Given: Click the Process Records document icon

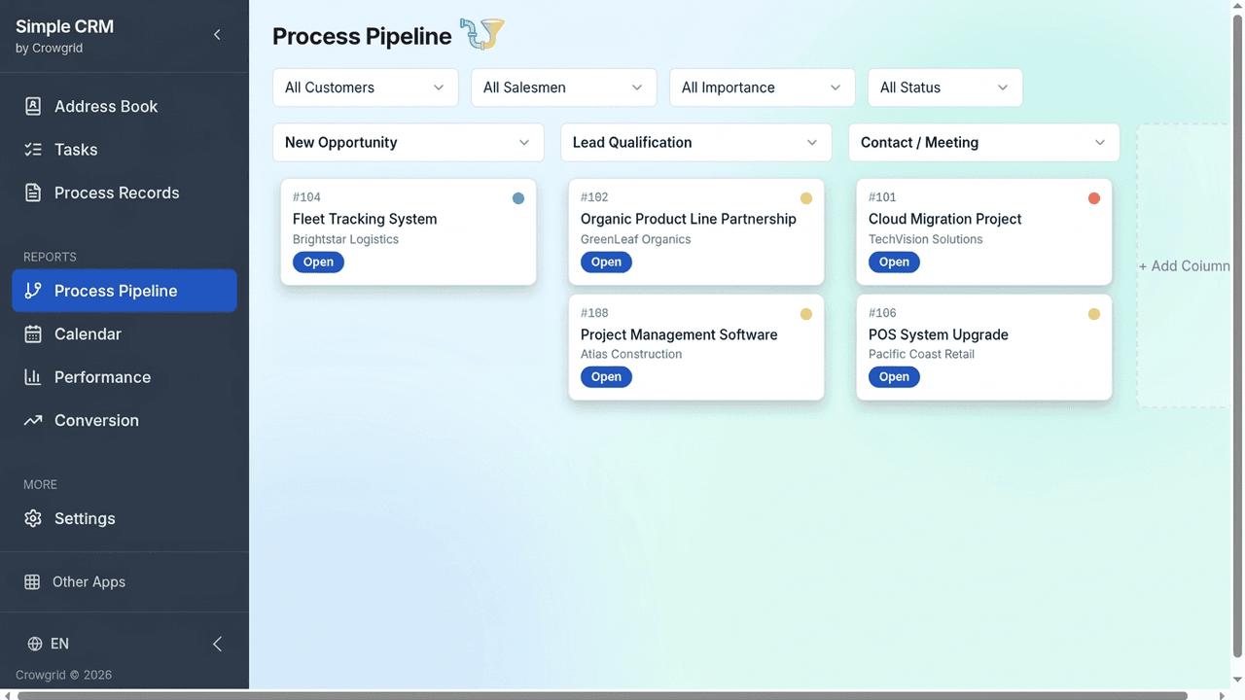Looking at the screenshot, I should click(33, 192).
